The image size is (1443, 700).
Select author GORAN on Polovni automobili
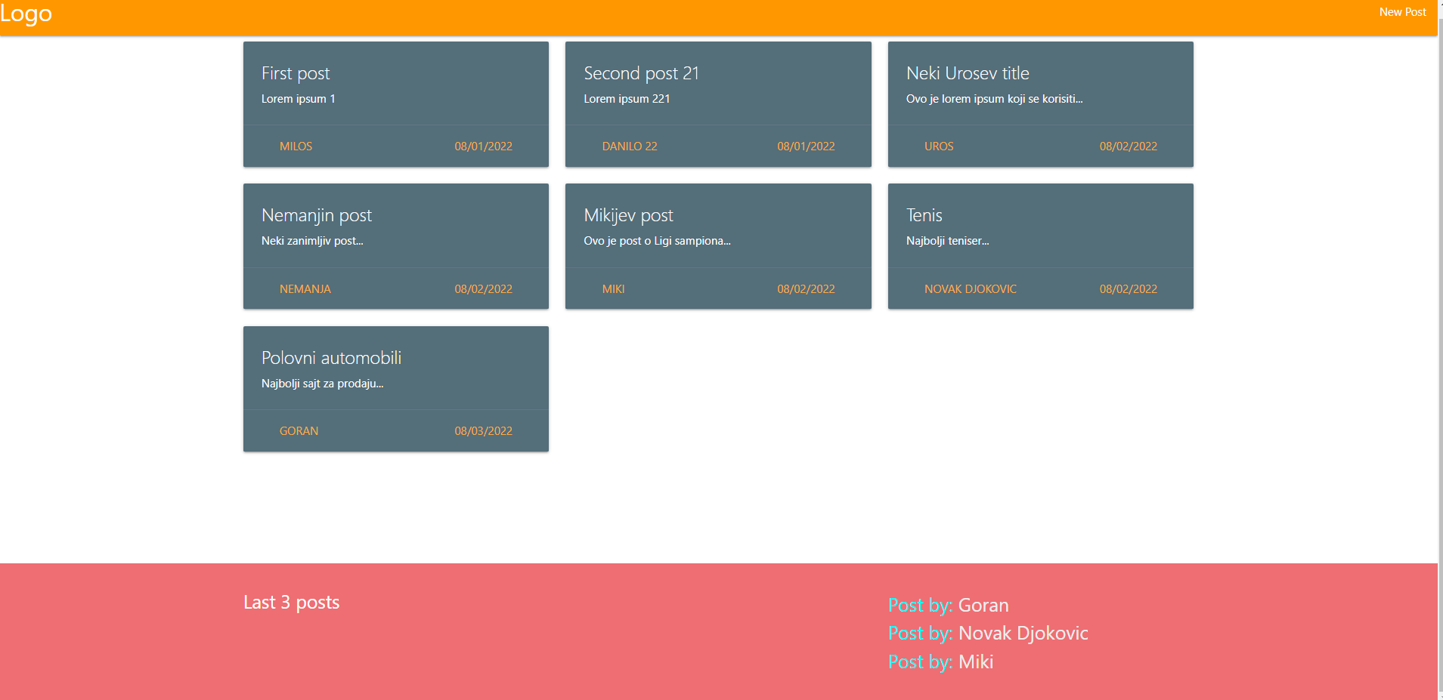tap(299, 430)
